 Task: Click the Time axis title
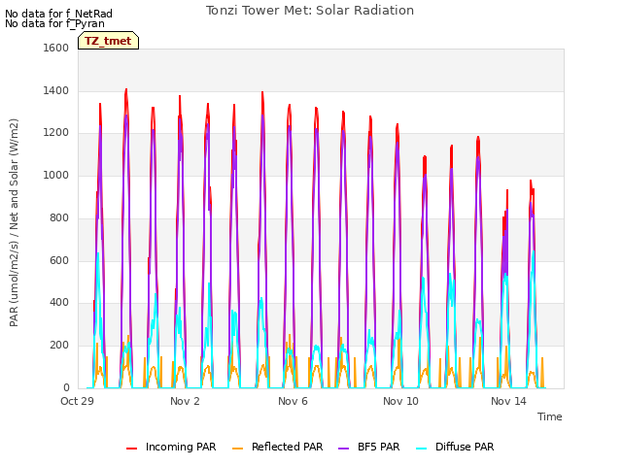point(550,416)
